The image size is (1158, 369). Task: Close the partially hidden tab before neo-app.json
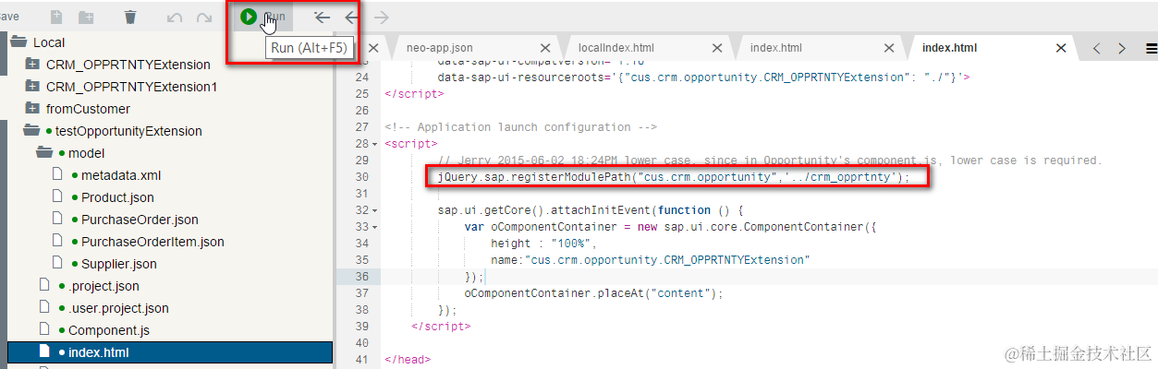(372, 48)
